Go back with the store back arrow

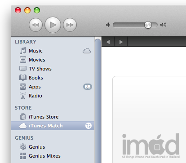click(108, 42)
